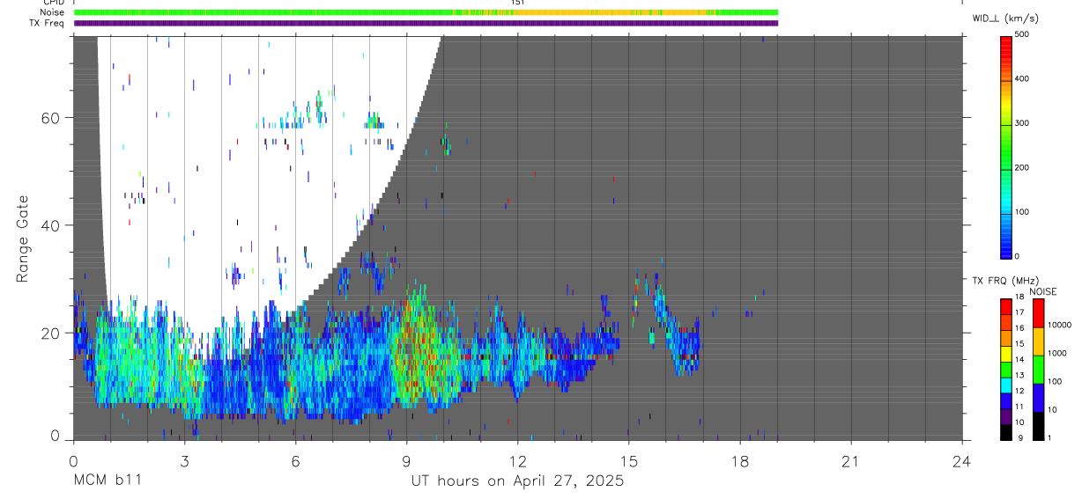Click the '16' label in TX FRQ legend
Viewport: 1082px width, 499px height.
click(1019, 327)
